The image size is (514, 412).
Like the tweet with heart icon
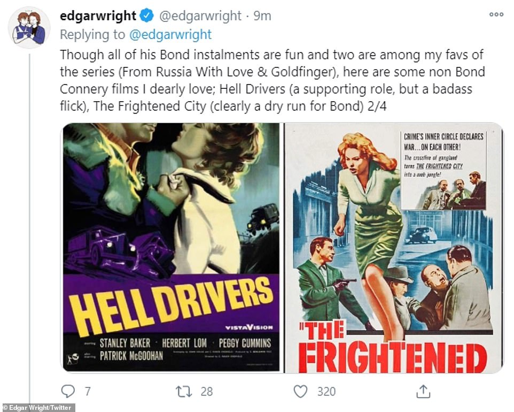300,391
